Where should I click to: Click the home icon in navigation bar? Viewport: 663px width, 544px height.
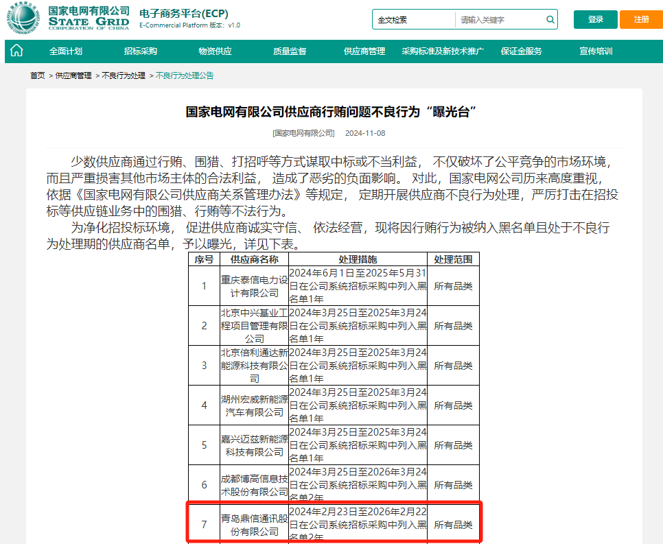[16, 51]
